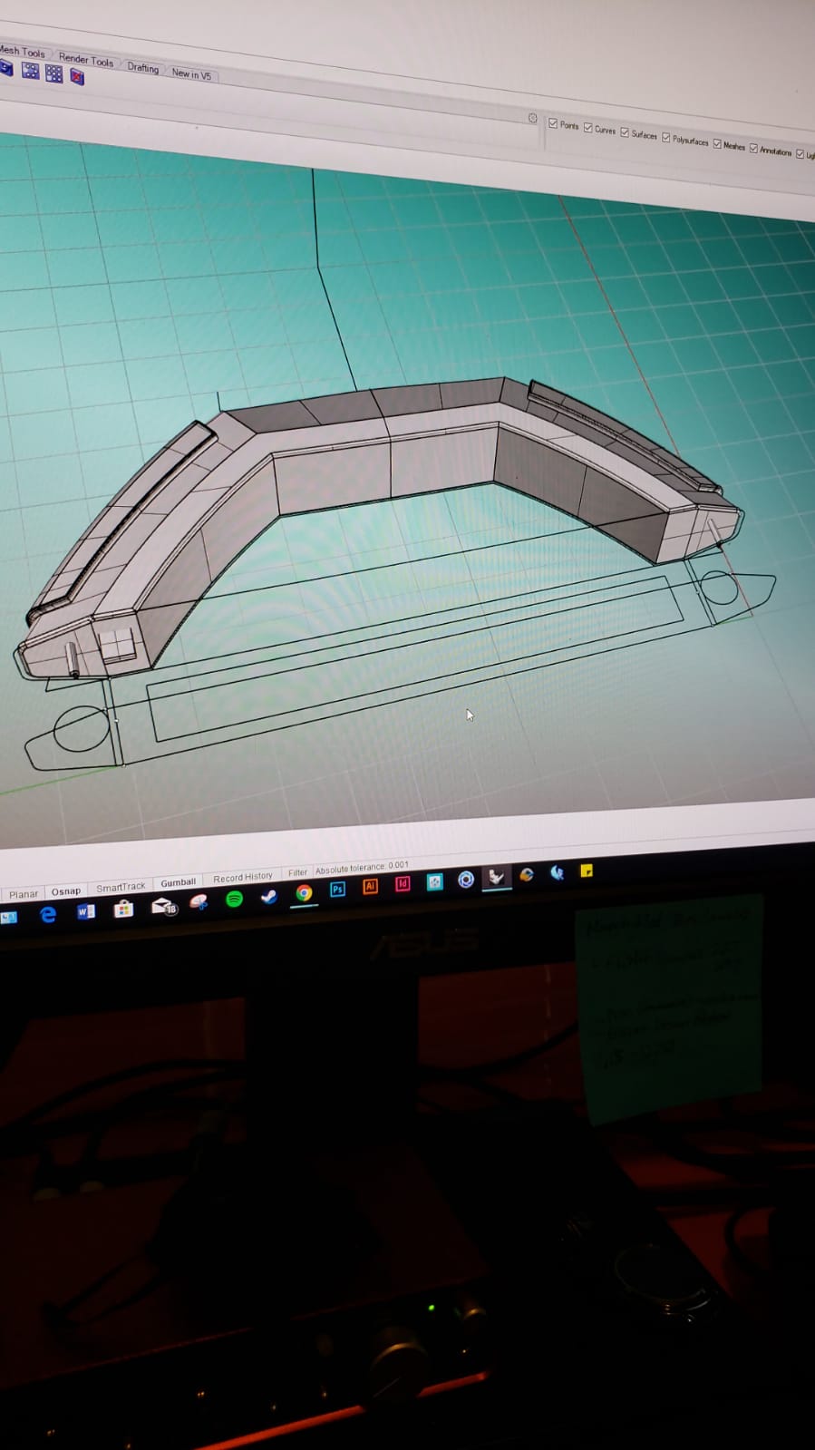Screen dimensions: 815x1450
Task: Click the blue nine-square grid toolbar icon
Action: (54, 73)
